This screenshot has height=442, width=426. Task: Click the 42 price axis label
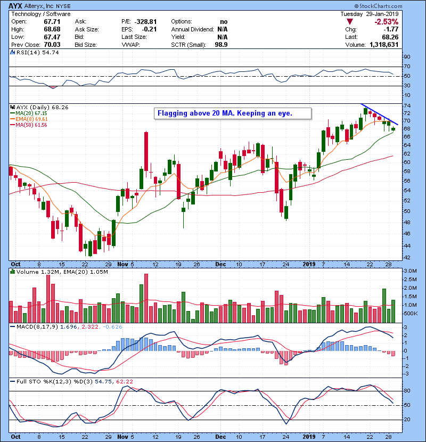[x=407, y=258]
